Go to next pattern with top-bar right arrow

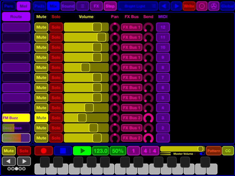[x=176, y=6]
